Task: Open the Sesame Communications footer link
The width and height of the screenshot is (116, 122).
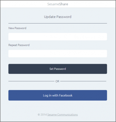Action: (x=62, y=115)
